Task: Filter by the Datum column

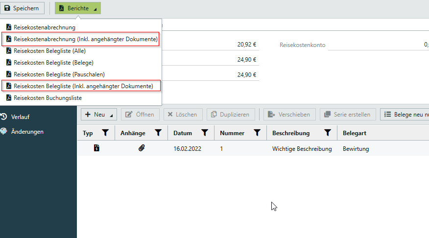Action: point(205,133)
